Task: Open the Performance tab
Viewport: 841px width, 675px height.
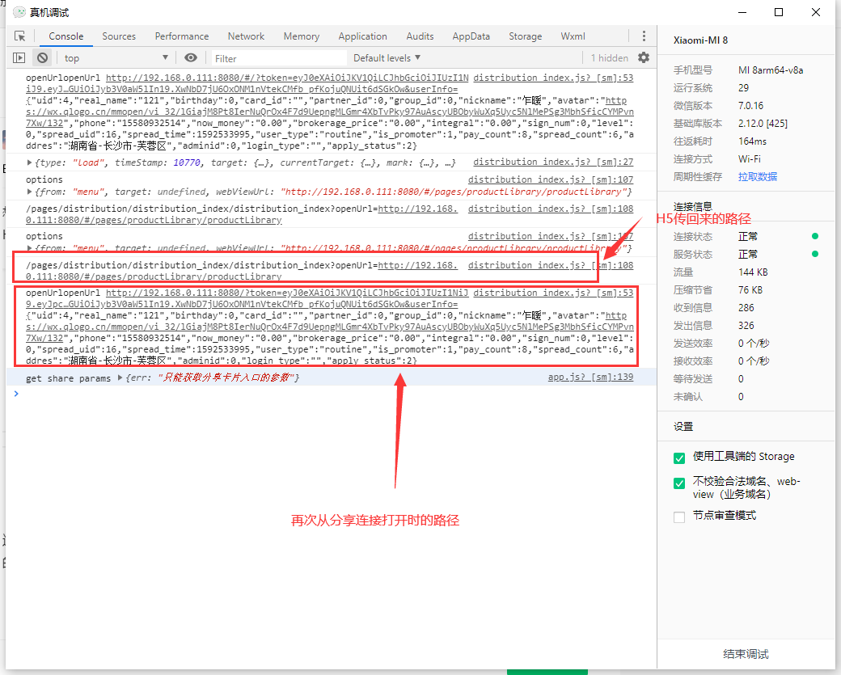Action: coord(182,36)
